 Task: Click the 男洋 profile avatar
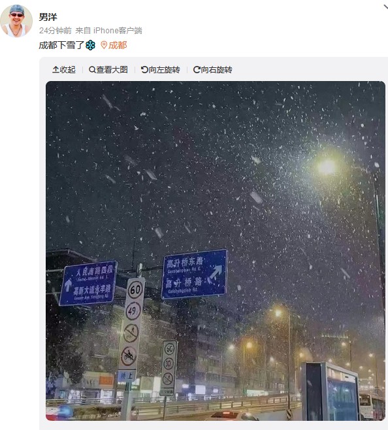pos(16,21)
